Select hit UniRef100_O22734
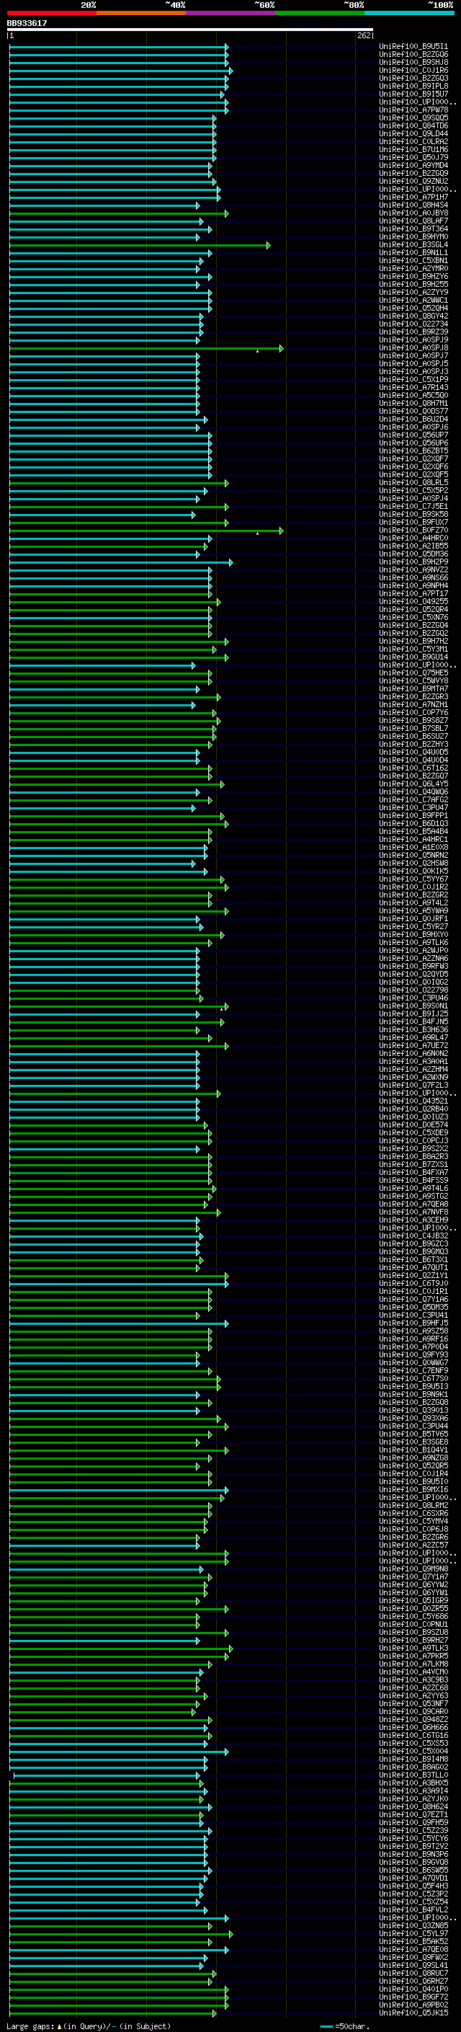Image resolution: width=461 pixels, height=2032 pixels. (413, 324)
